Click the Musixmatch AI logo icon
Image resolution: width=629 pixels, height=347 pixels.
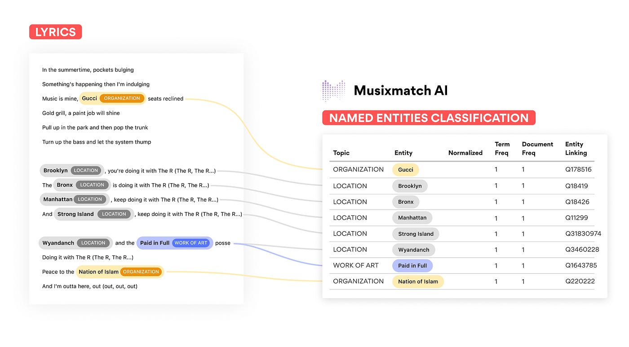coord(334,91)
